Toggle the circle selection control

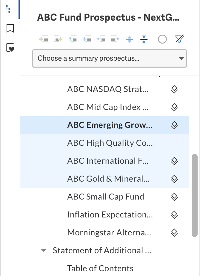[x=162, y=39]
